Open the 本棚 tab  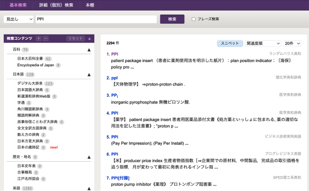[x=90, y=5]
